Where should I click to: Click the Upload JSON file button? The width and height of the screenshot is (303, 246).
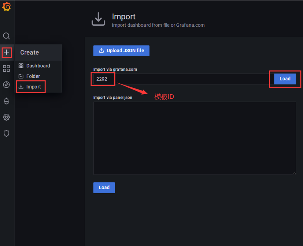(121, 51)
